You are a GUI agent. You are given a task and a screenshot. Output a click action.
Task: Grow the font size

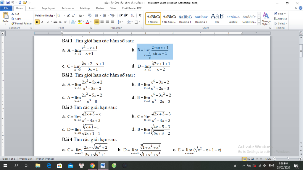coord(69,16)
